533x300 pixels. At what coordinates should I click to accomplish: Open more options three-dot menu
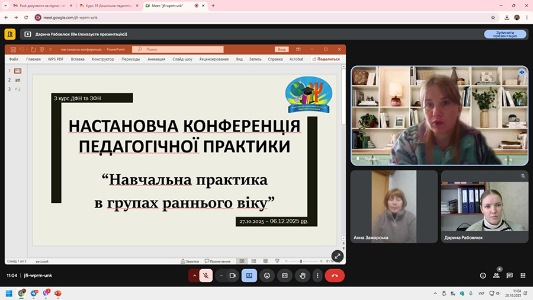coord(318,275)
